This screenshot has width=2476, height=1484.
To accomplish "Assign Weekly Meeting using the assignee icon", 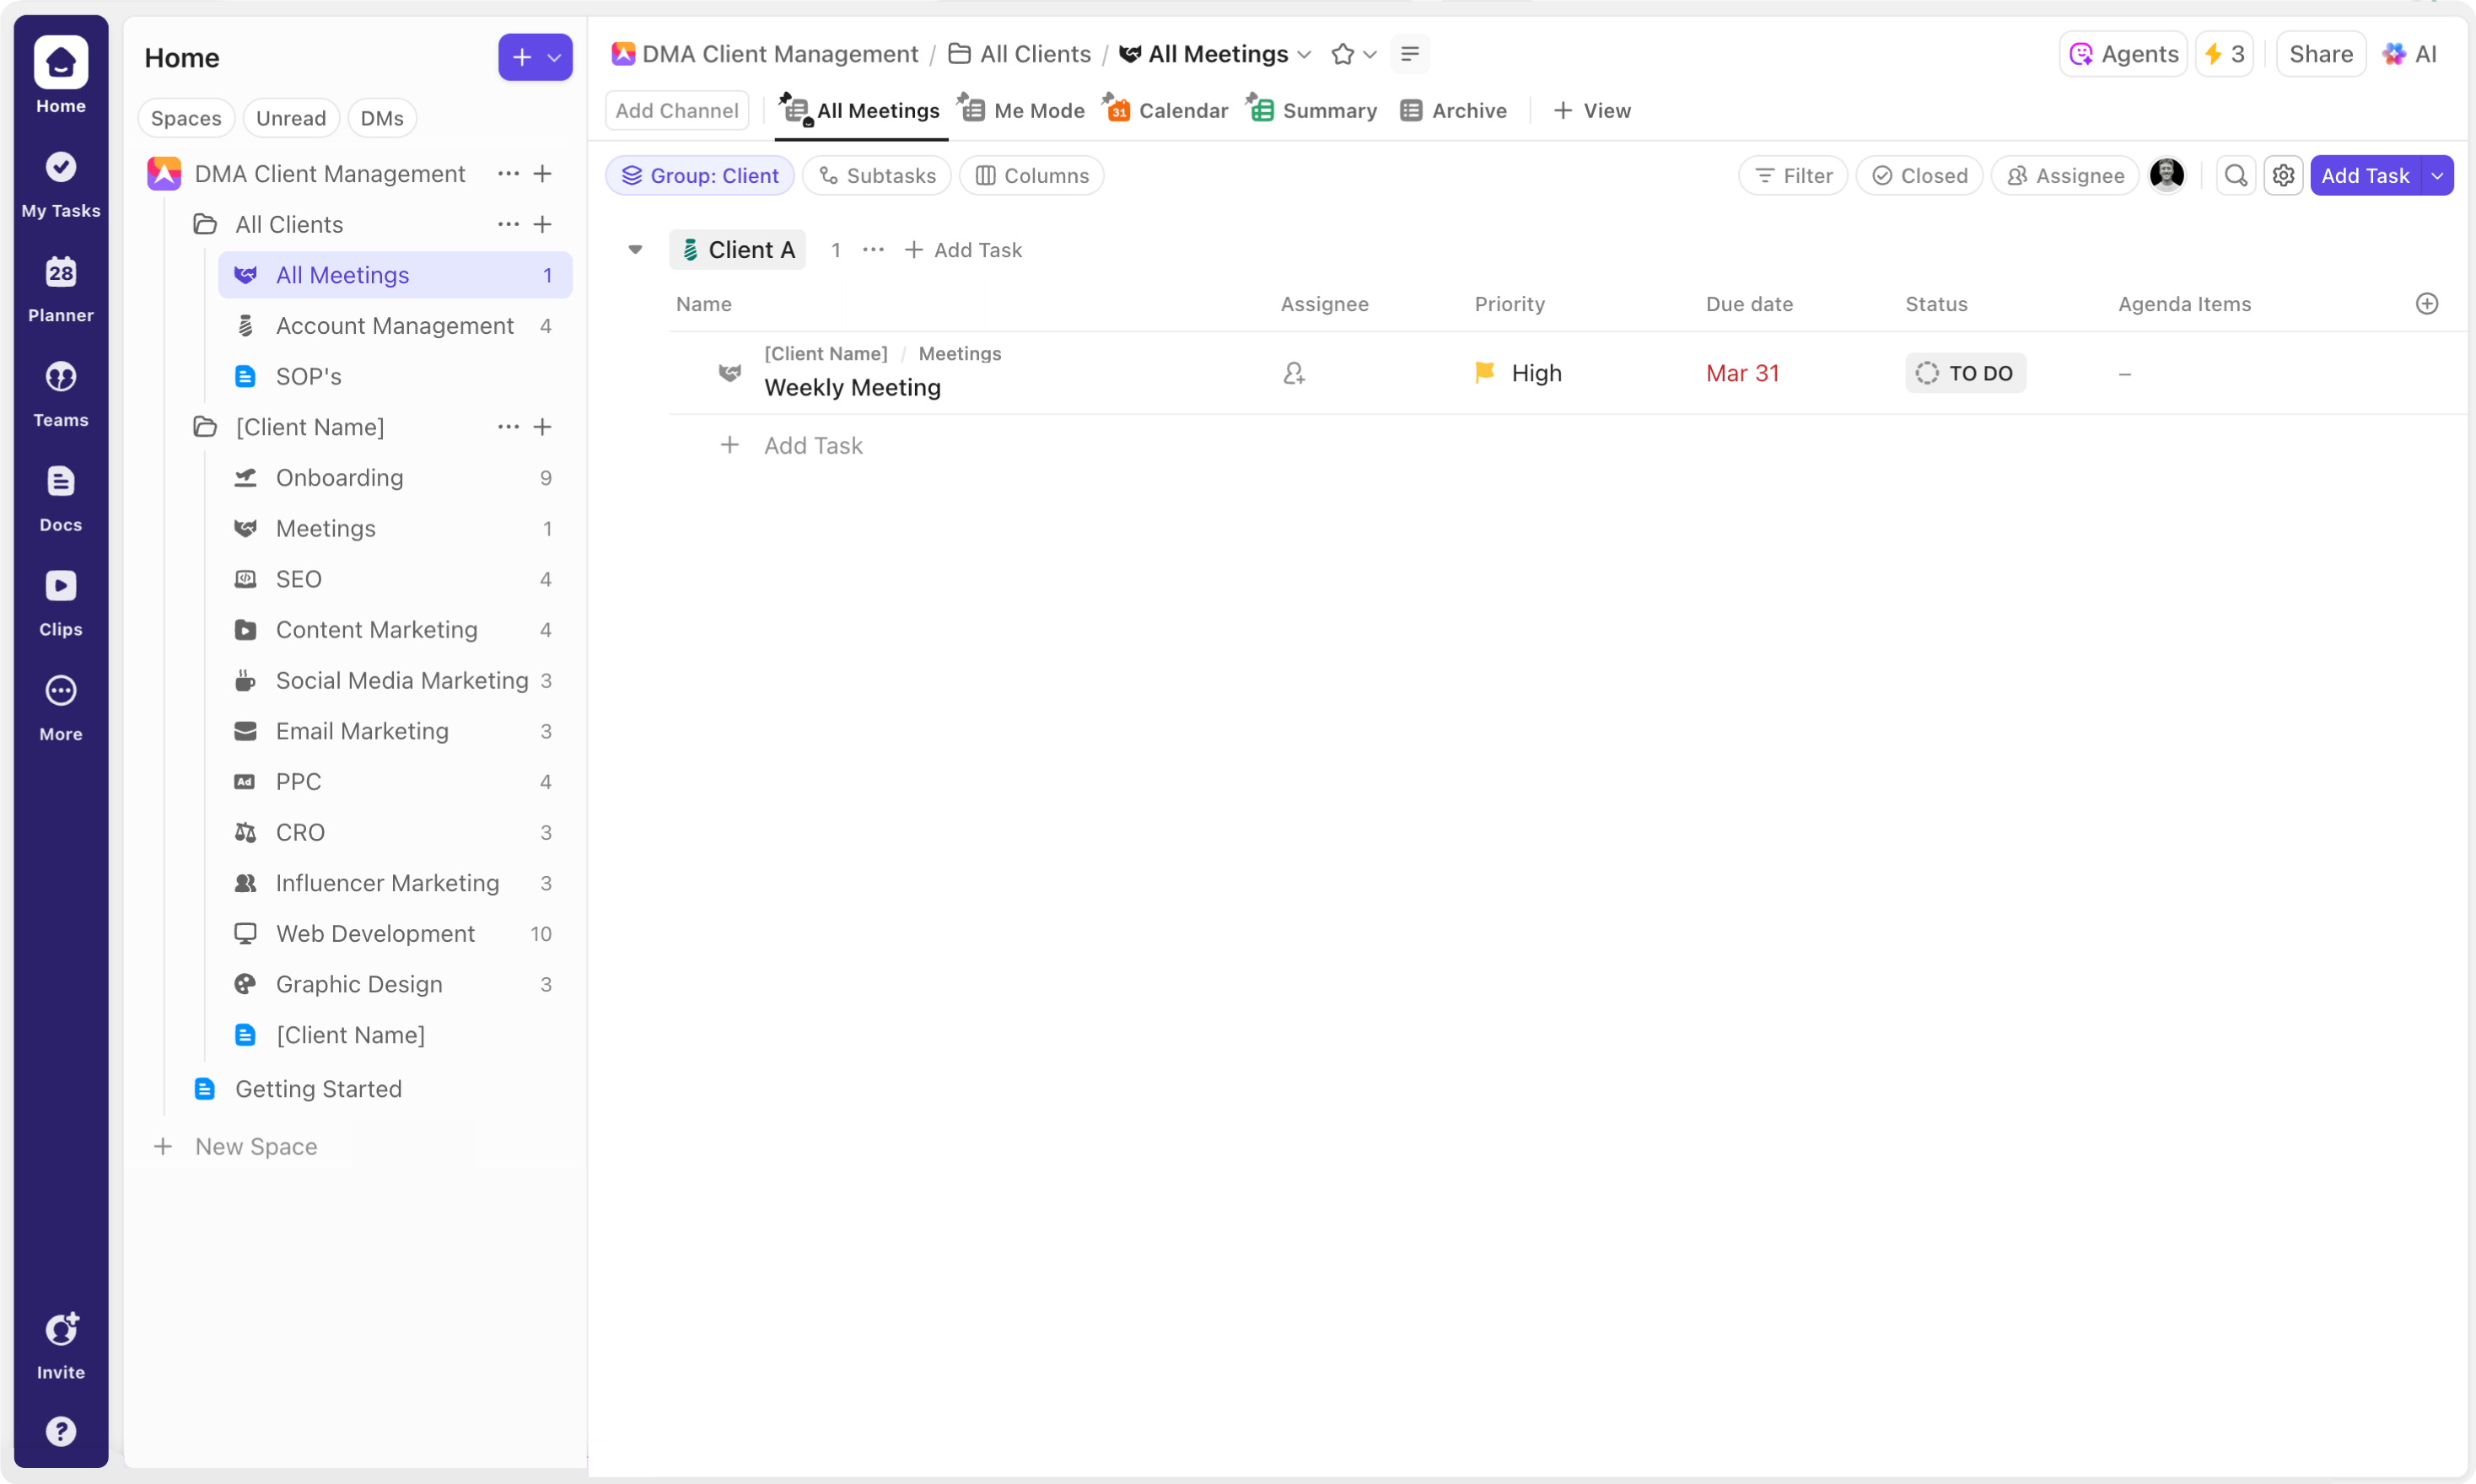I will tap(1293, 374).
